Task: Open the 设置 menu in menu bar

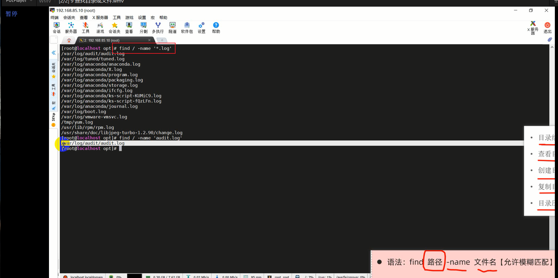Action: click(142, 18)
